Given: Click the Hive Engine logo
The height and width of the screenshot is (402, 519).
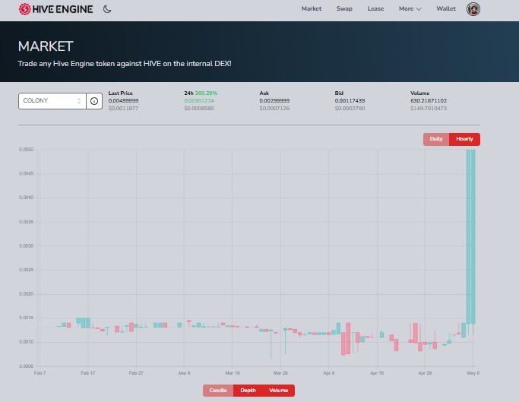Looking at the screenshot, I should (55, 9).
